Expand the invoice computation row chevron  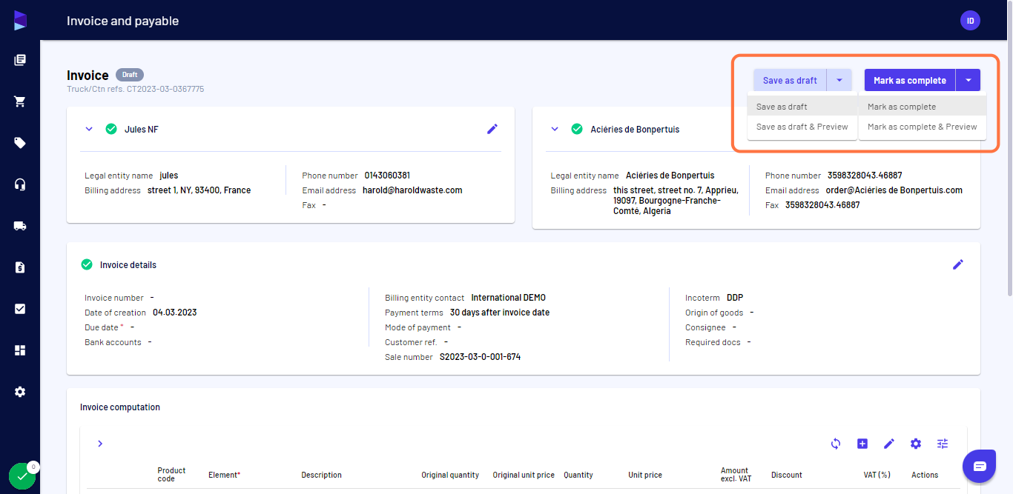coord(100,444)
